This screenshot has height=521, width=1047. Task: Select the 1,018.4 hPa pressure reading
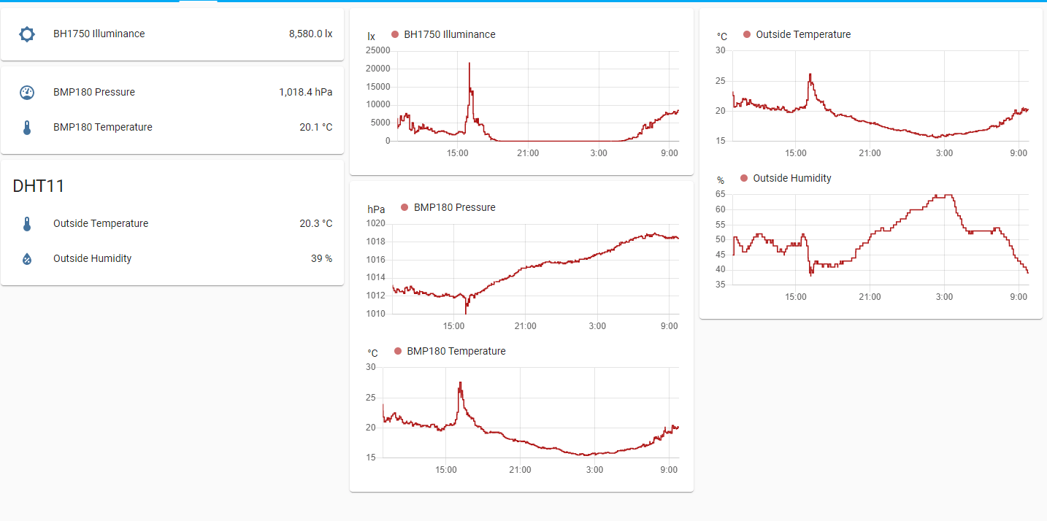(305, 92)
